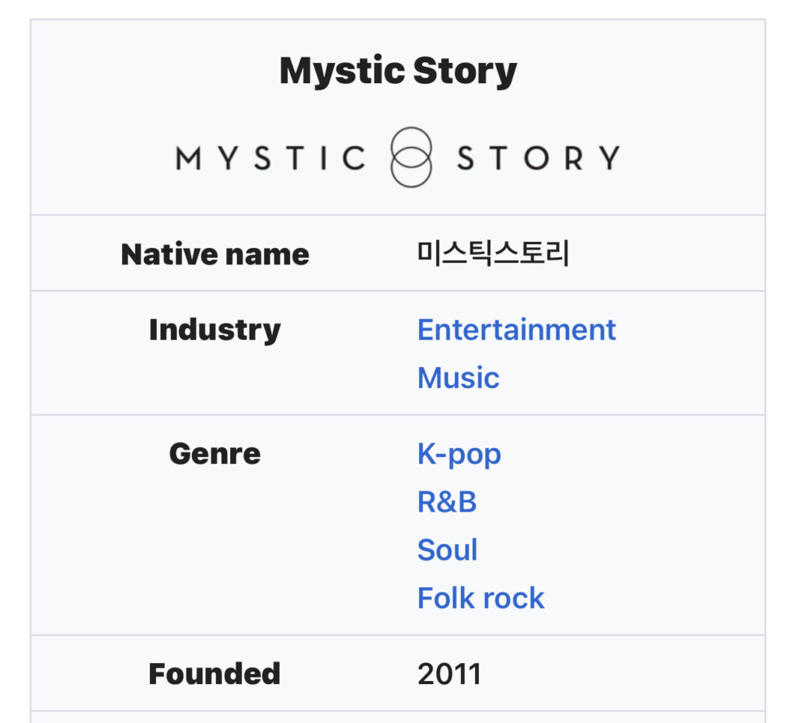The width and height of the screenshot is (796, 723).
Task: Click the STORY wordmark in the logo
Action: click(x=538, y=158)
